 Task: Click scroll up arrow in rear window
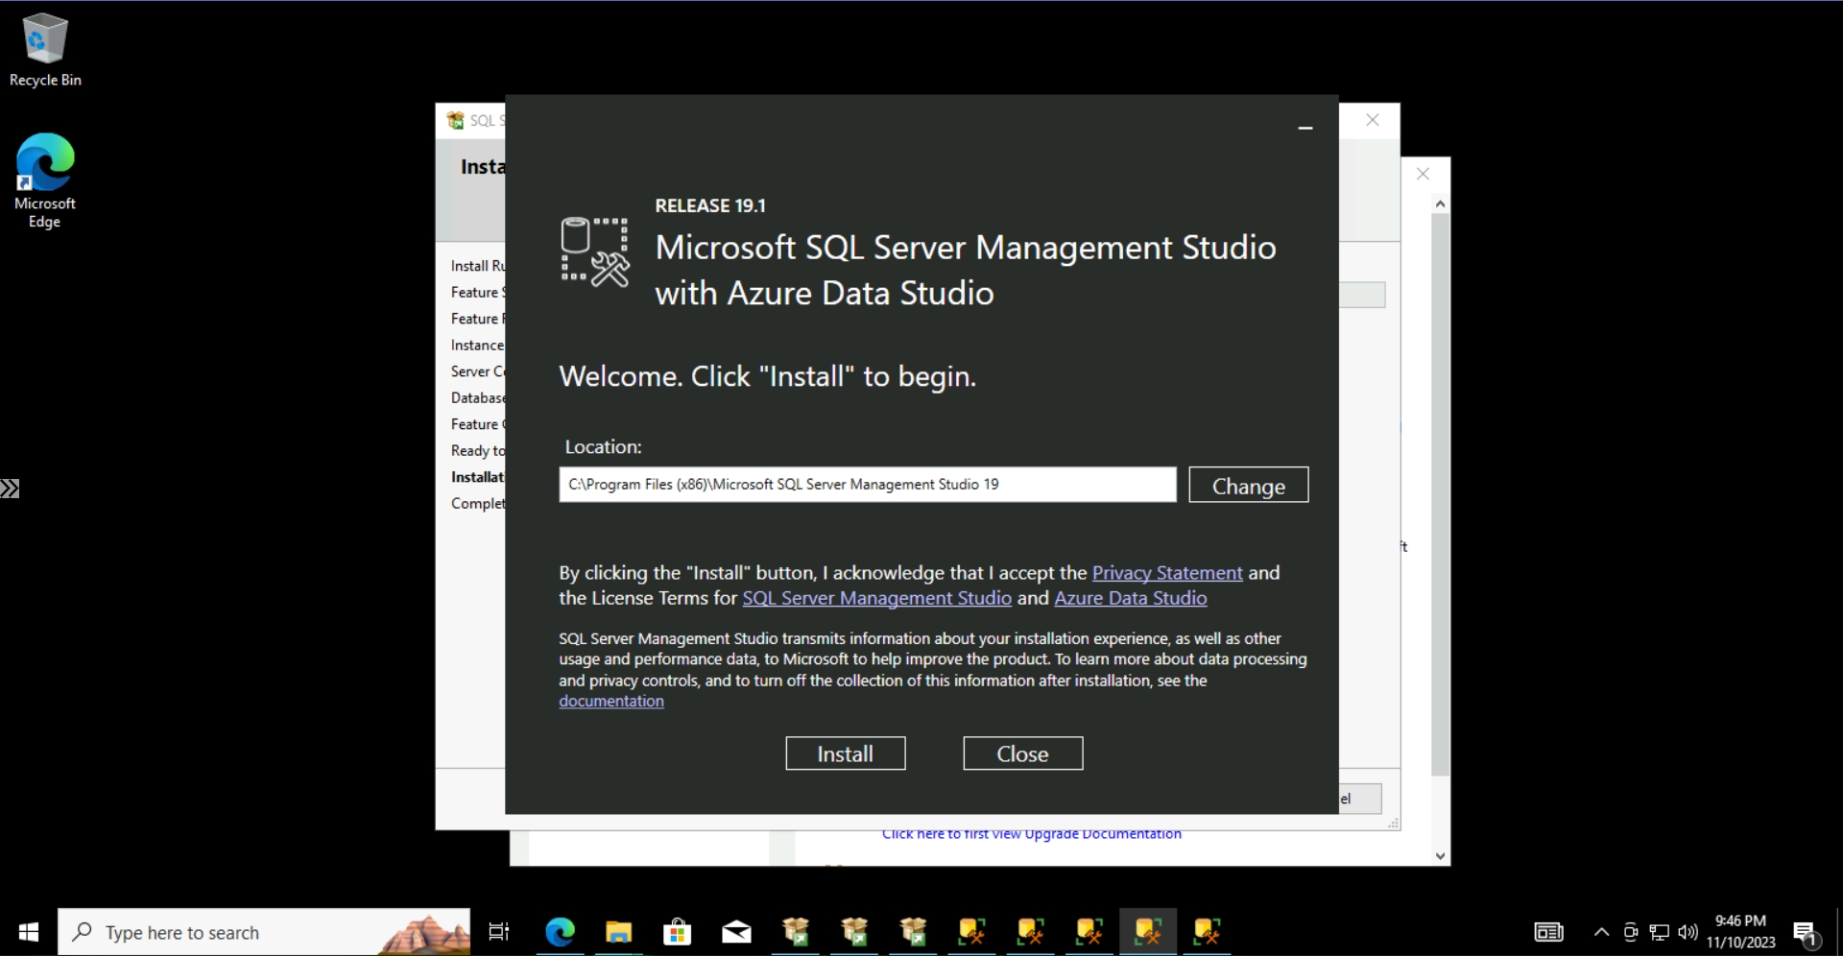click(x=1440, y=203)
